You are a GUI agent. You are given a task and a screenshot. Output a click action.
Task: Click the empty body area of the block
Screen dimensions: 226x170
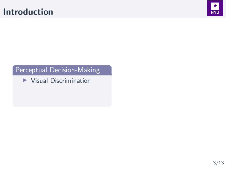[62, 94]
